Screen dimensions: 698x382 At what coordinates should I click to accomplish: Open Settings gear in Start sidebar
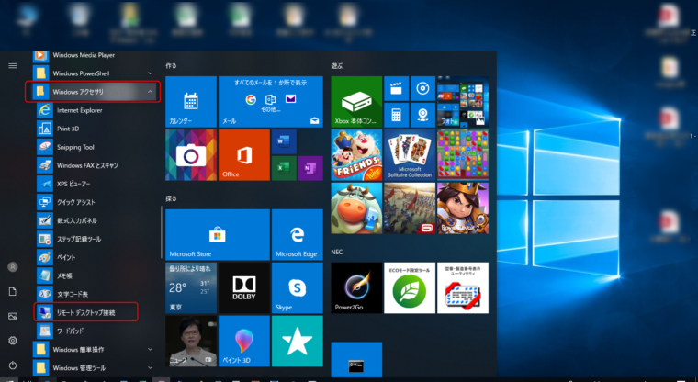click(13, 341)
